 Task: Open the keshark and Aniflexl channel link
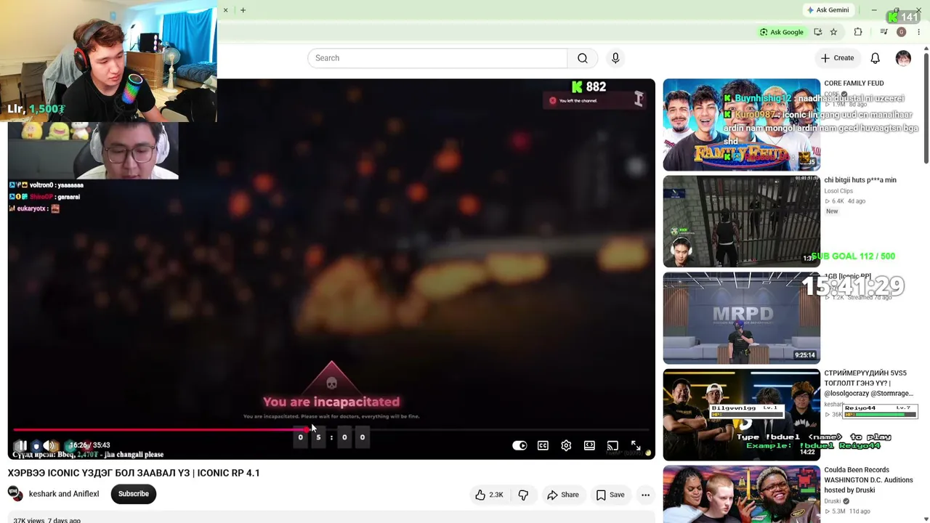tap(64, 494)
